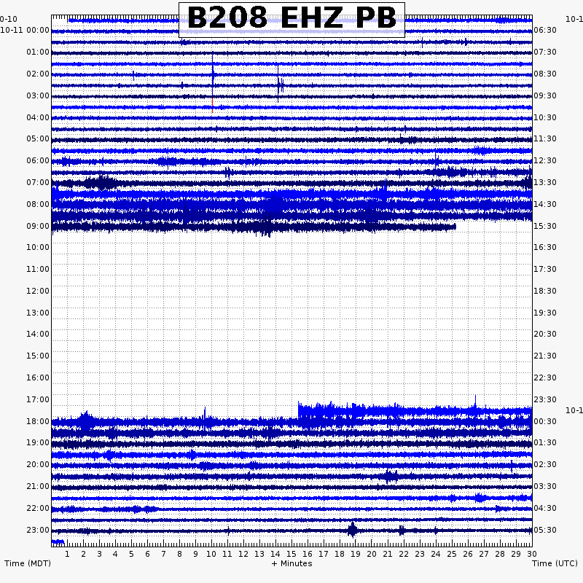Click the 20:30 UTC row label
The height and width of the screenshot is (583, 583).
click(545, 334)
